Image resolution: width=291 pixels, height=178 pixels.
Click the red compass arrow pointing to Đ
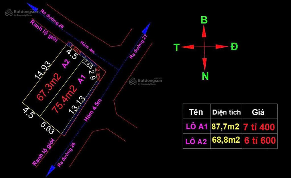point(222,46)
